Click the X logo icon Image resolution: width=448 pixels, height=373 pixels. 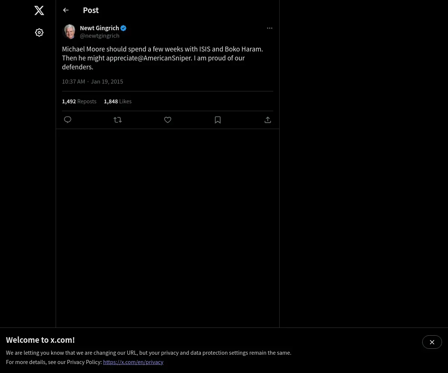[39, 10]
